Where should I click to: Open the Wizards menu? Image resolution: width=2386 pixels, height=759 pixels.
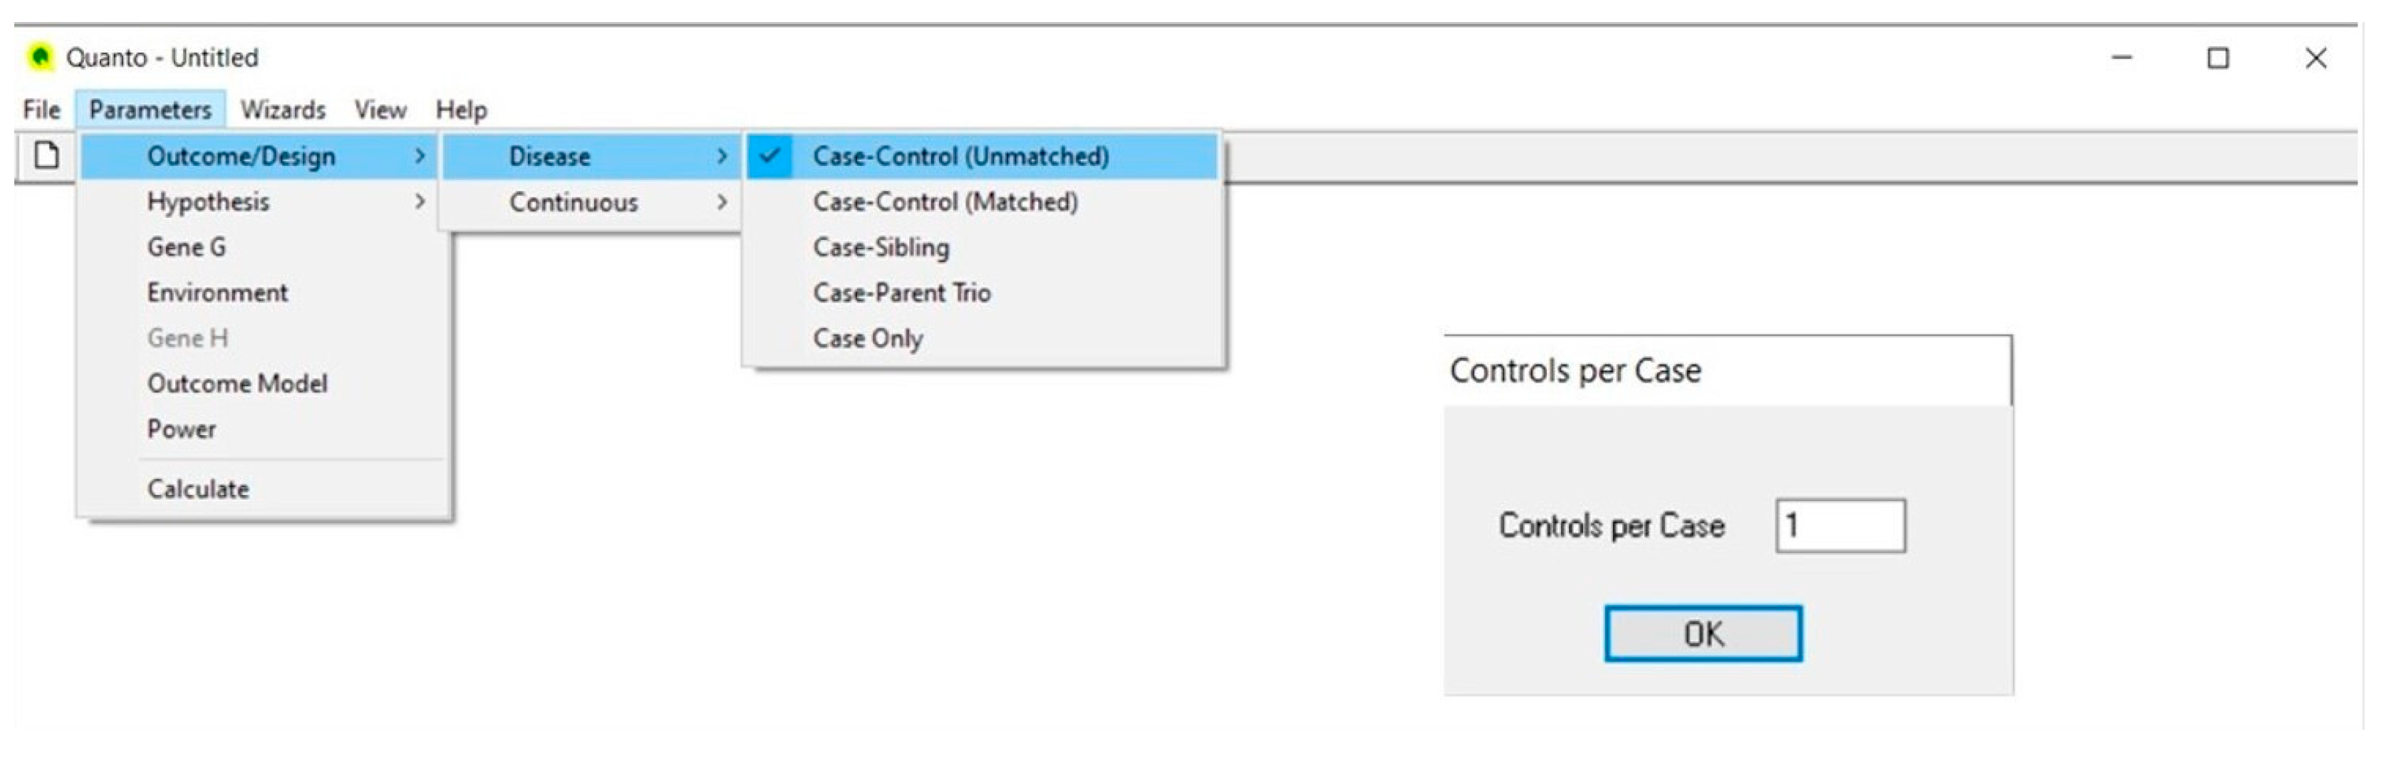tap(283, 110)
